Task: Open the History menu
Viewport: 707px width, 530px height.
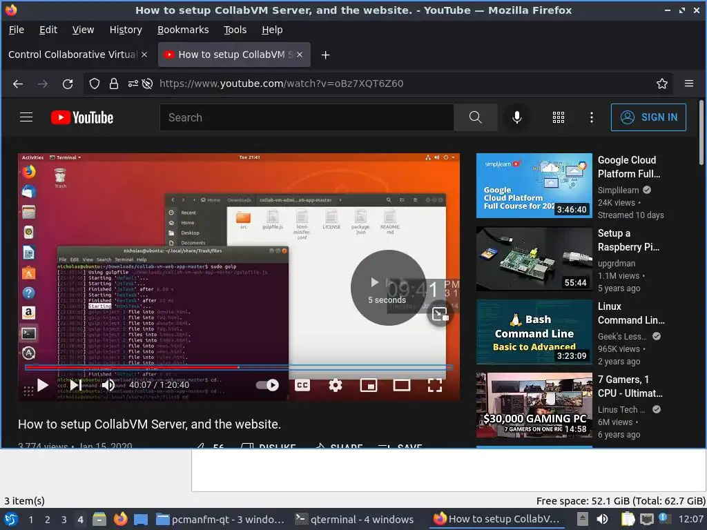Action: point(126,30)
